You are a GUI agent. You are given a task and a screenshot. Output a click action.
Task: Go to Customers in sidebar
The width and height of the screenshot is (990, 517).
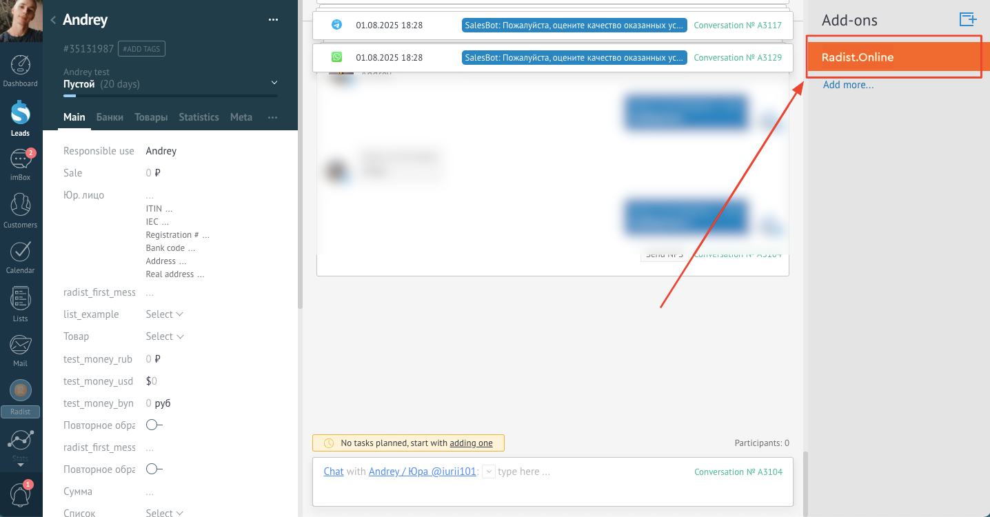[x=20, y=210]
